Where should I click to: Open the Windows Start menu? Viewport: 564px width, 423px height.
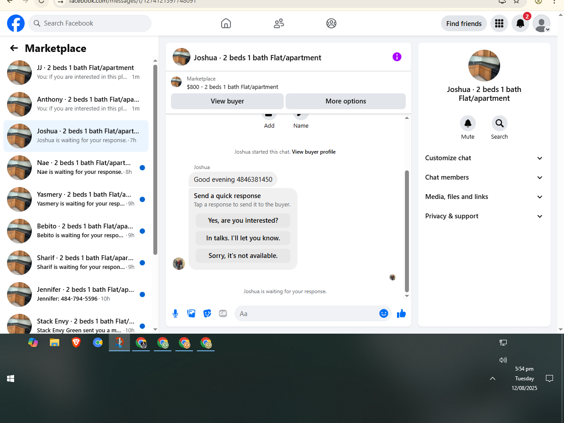11,379
